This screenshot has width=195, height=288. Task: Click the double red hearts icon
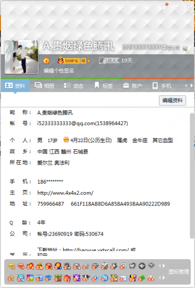[x=30, y=266]
